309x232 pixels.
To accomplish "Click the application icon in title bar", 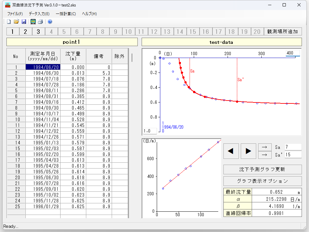I will pyautogui.click(x=7, y=5).
